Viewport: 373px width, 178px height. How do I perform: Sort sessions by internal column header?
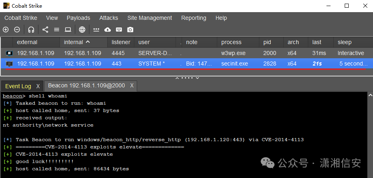coord(83,42)
